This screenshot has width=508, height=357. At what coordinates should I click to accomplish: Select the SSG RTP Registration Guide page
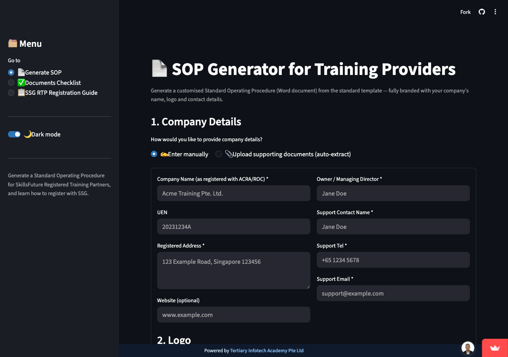[53, 92]
